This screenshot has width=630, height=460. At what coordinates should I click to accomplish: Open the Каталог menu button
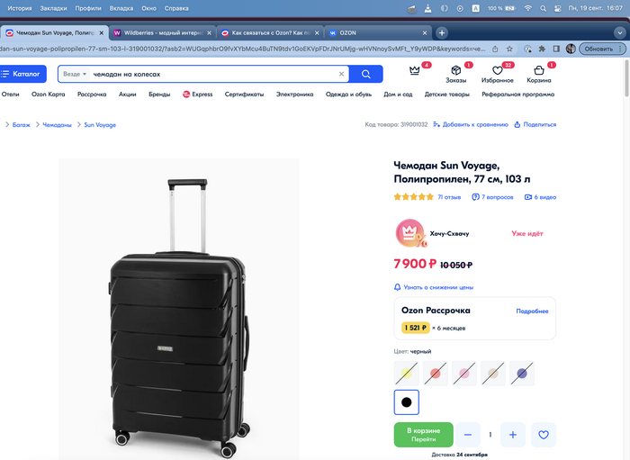[22, 74]
